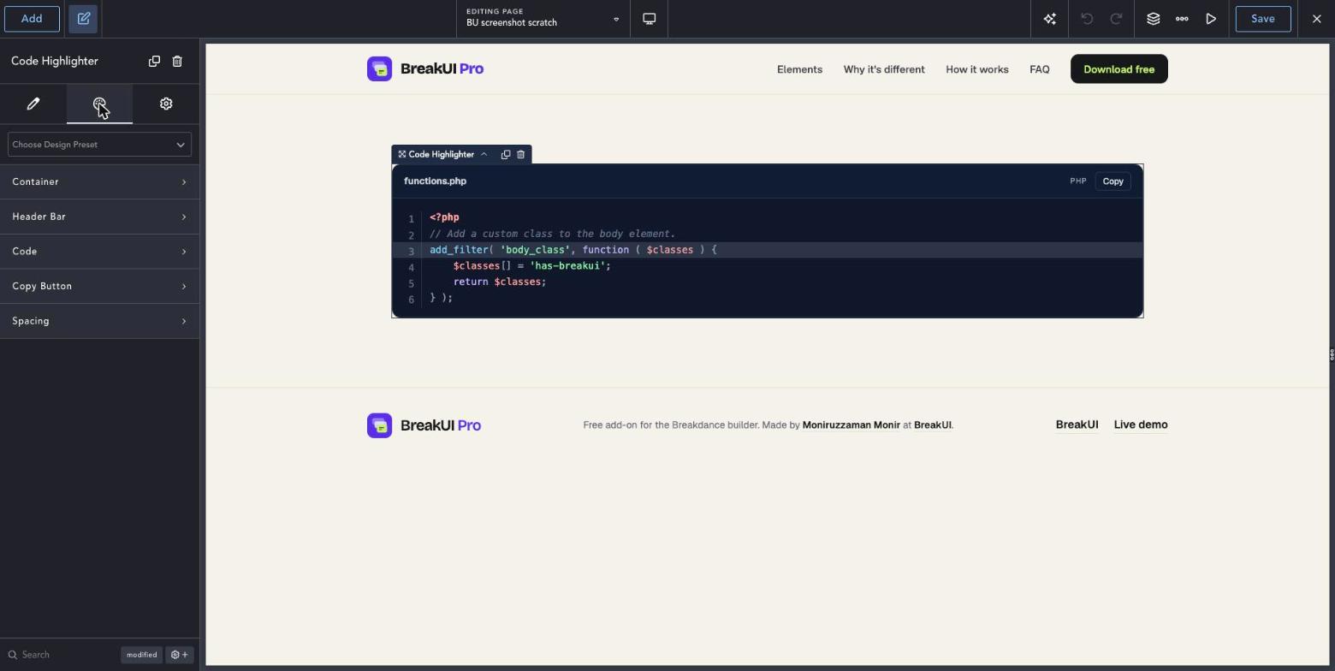Expand the Header Bar section

click(99, 217)
